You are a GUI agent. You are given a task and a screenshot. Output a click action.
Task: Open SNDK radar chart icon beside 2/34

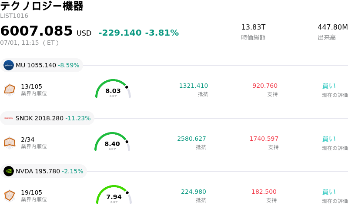10,143
